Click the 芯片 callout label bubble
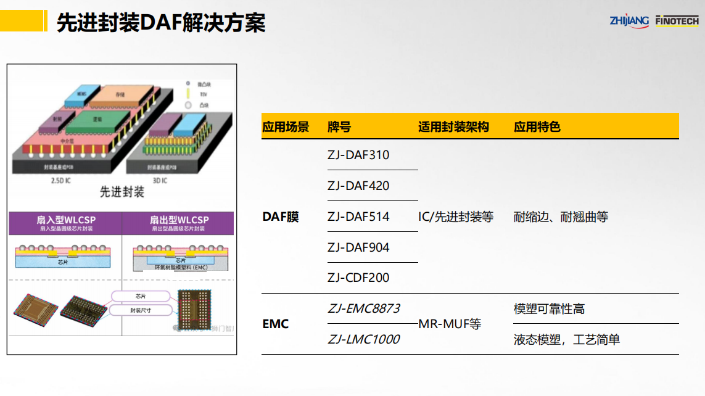This screenshot has height=396, width=705. point(140,296)
